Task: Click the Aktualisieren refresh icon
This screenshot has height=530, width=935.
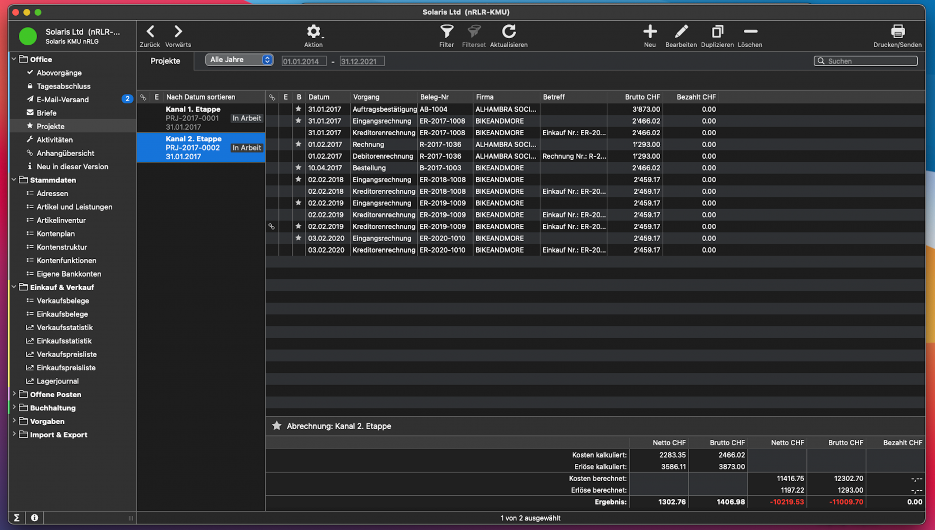Action: pos(509,32)
